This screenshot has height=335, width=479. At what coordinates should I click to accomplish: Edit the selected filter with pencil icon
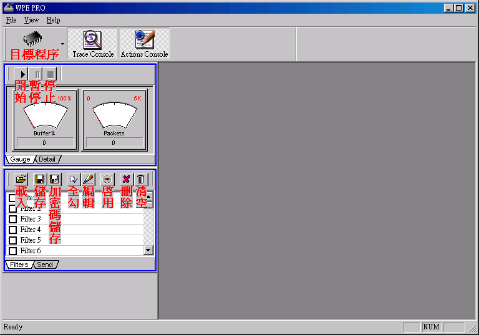[x=89, y=179]
